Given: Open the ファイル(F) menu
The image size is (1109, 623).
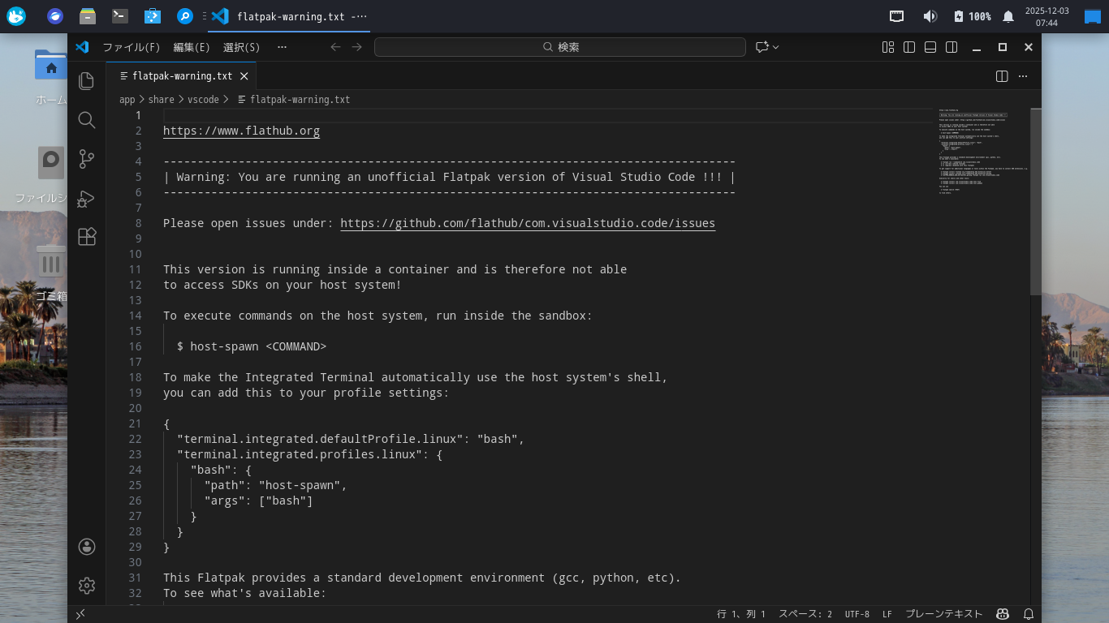Looking at the screenshot, I should coord(132,47).
